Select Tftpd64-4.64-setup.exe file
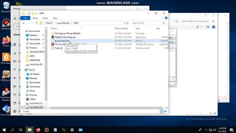The width and height of the screenshot is (236, 133). [x=65, y=37]
